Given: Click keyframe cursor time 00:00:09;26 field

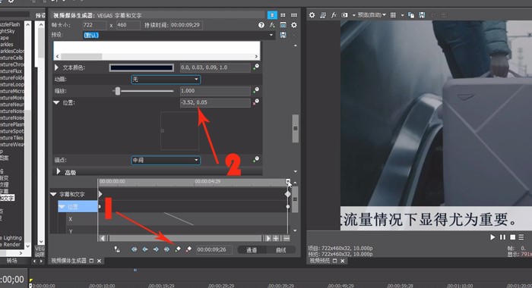Looking at the screenshot, I should tap(214, 250).
